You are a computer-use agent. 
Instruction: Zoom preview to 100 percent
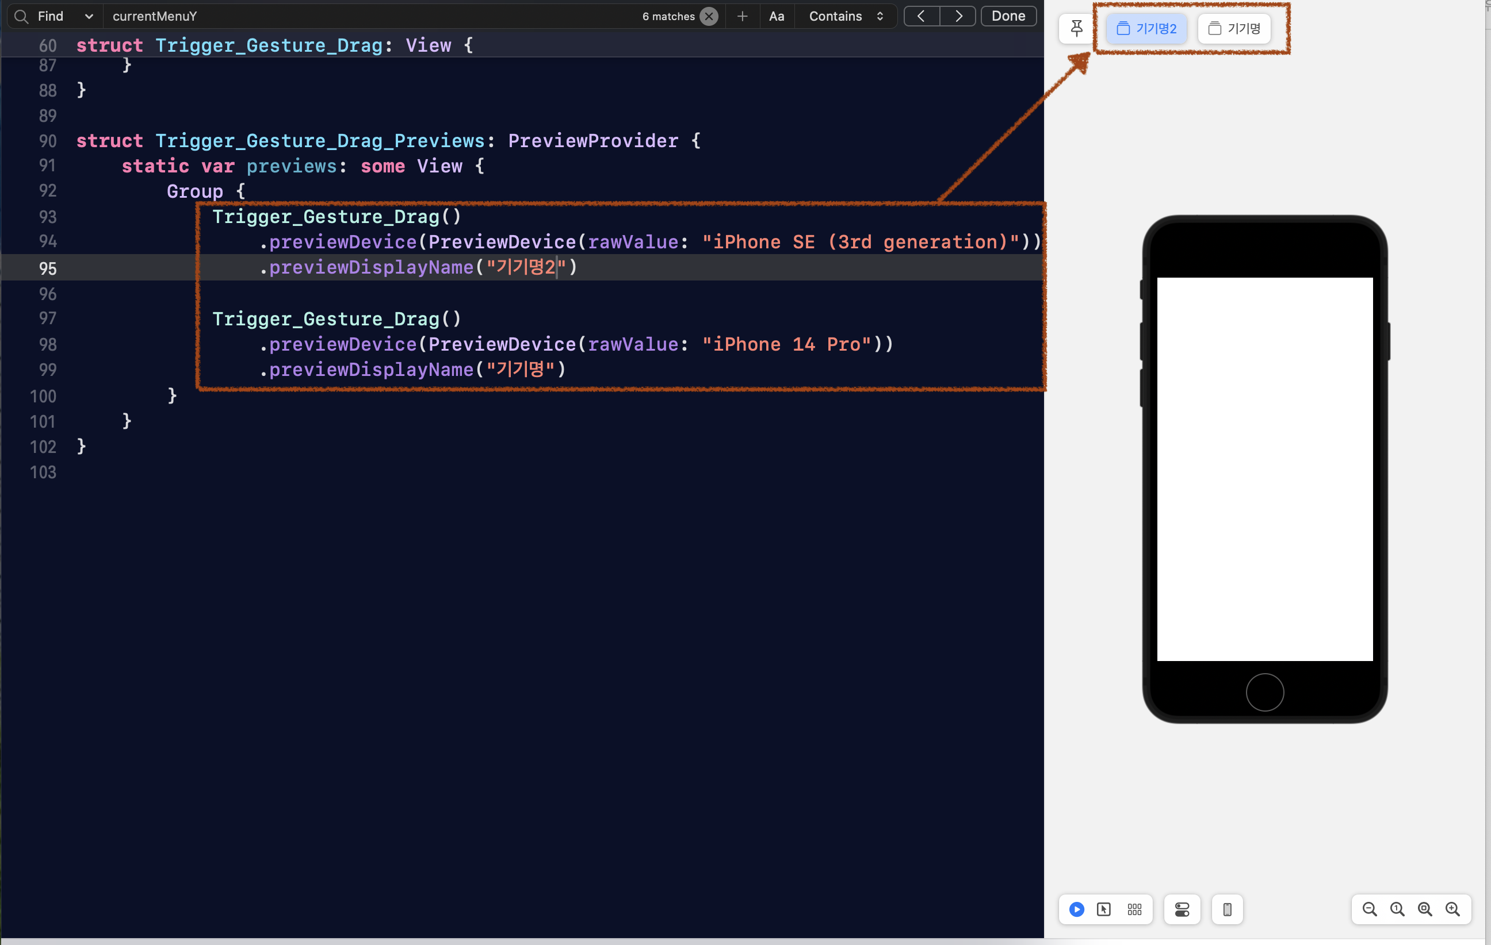click(x=1397, y=909)
